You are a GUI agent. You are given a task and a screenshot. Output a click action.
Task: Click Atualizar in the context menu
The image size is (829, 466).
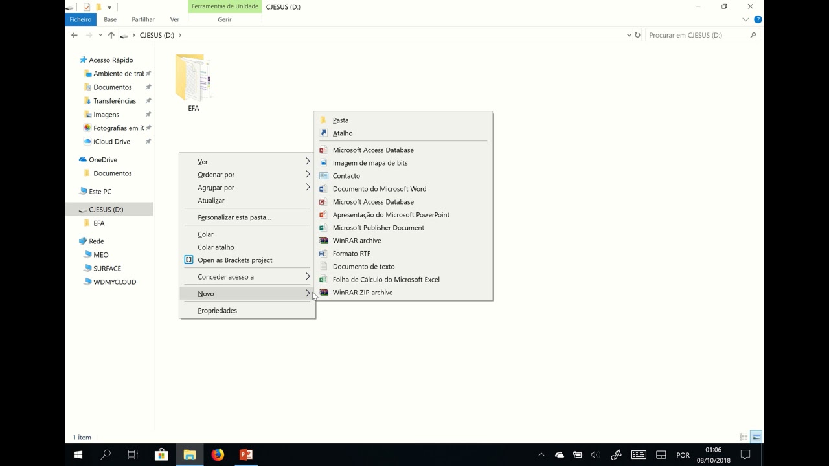tap(247, 201)
